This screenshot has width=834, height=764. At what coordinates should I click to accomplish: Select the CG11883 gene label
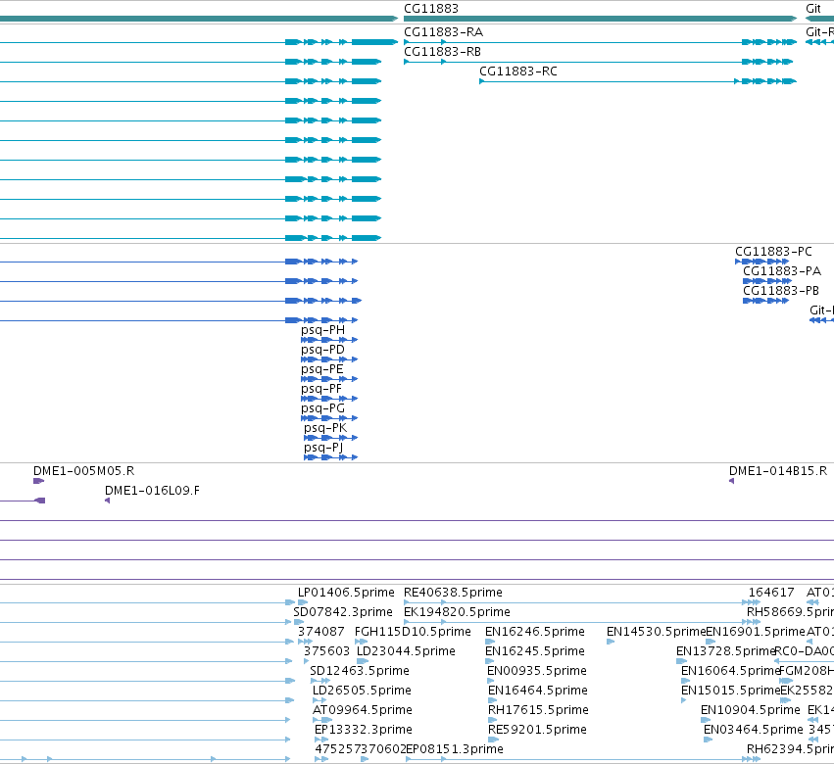tap(431, 9)
